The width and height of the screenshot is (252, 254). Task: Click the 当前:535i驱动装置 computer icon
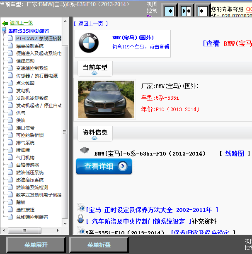tap(4, 31)
